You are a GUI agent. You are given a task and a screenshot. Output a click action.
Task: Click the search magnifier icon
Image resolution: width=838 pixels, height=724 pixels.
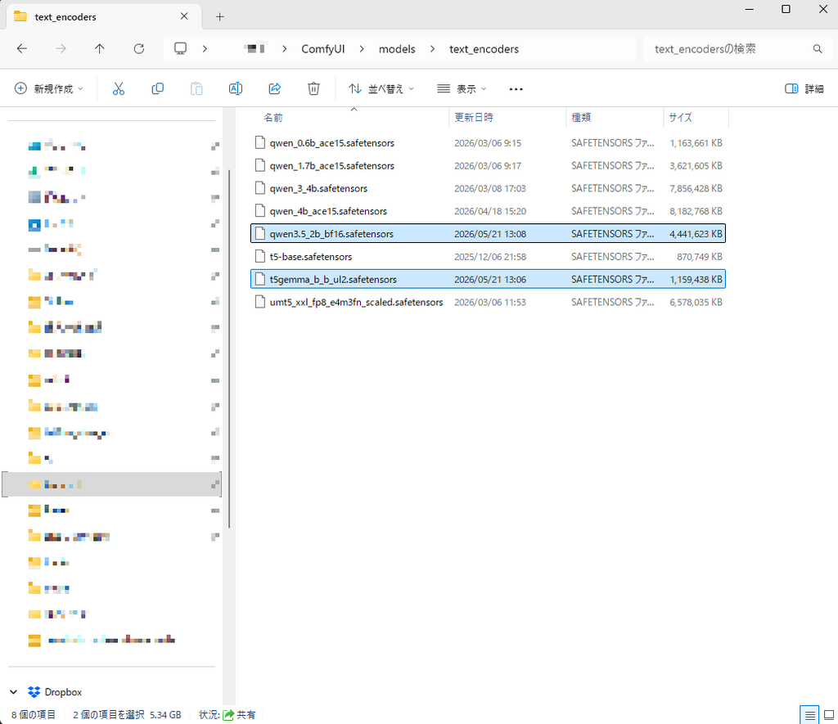click(x=818, y=48)
